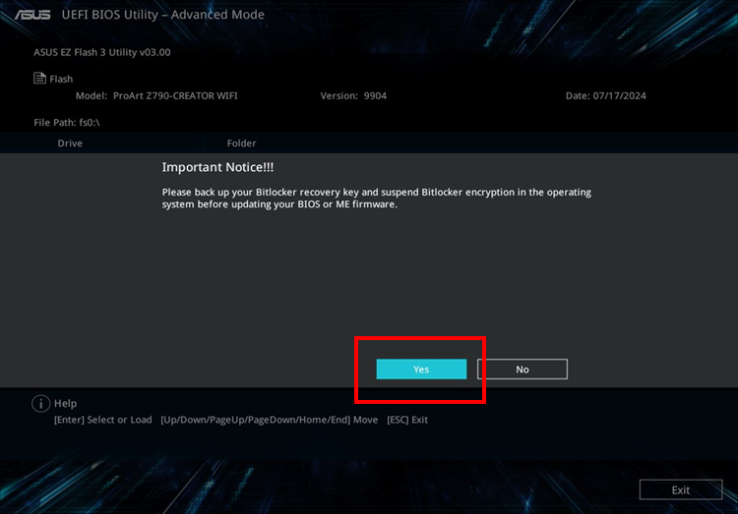The width and height of the screenshot is (738, 514).
Task: Click the Date 07/17/2024 text
Action: coord(606,96)
